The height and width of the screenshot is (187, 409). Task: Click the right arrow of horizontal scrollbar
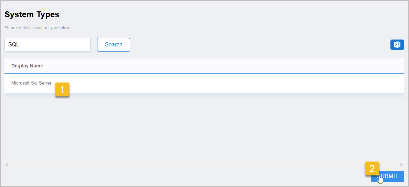click(401, 165)
